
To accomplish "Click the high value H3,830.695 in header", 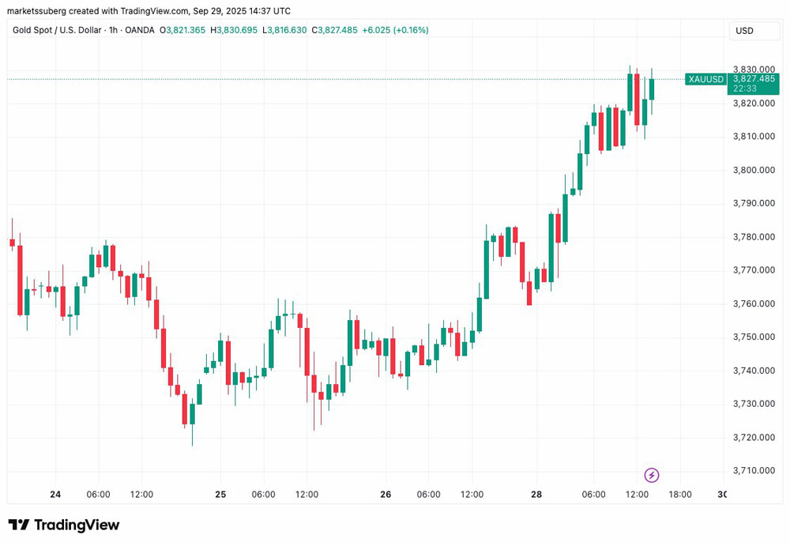I will [x=234, y=30].
